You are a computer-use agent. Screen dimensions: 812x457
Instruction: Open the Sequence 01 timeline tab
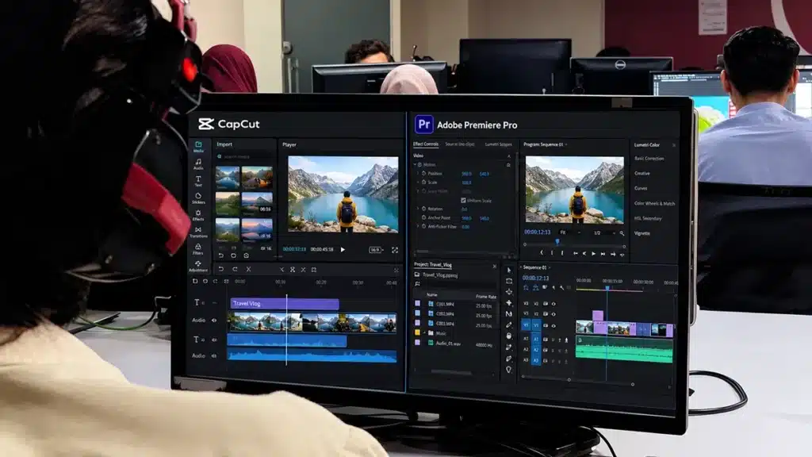point(535,268)
